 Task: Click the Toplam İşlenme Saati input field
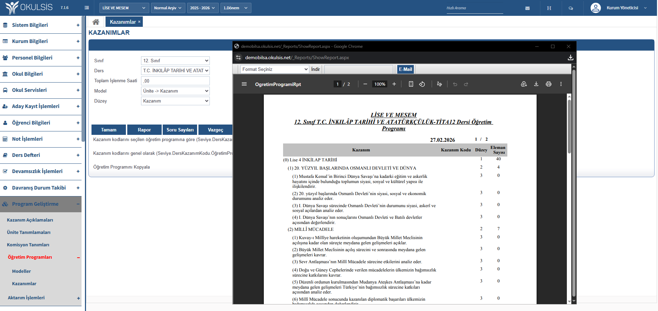click(175, 81)
